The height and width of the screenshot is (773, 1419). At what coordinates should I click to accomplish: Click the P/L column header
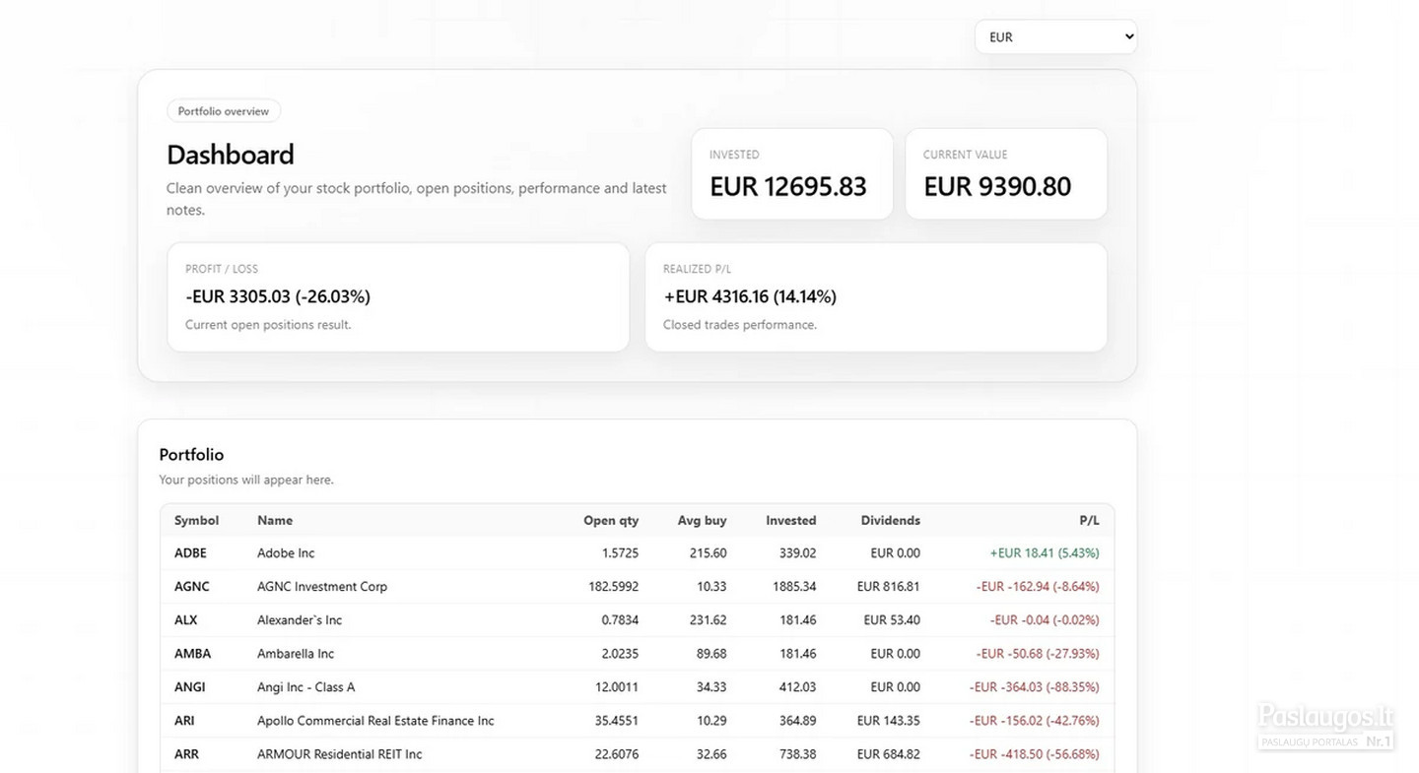pos(1089,520)
